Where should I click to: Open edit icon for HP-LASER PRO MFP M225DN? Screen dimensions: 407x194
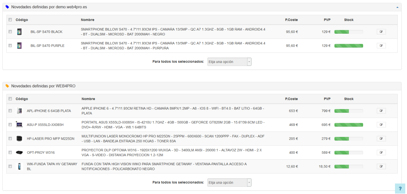[x=381, y=138]
